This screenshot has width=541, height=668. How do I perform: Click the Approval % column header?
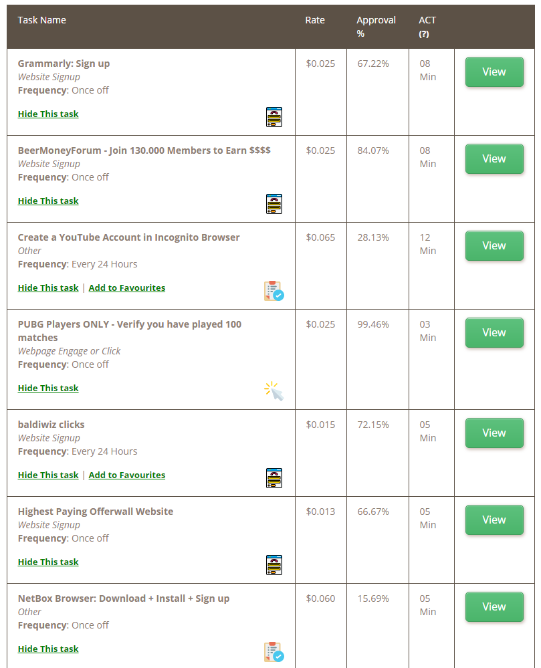pos(376,27)
